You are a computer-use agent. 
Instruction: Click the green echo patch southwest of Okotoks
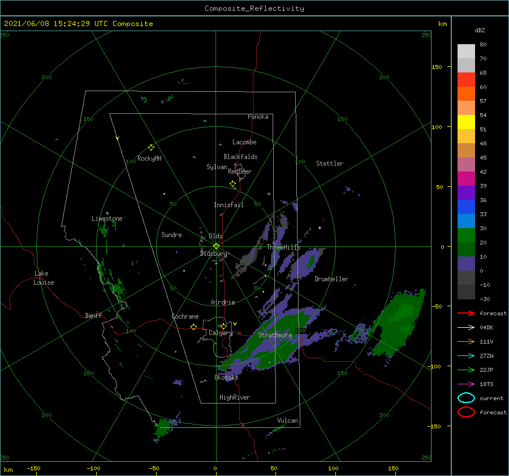pos(163,427)
